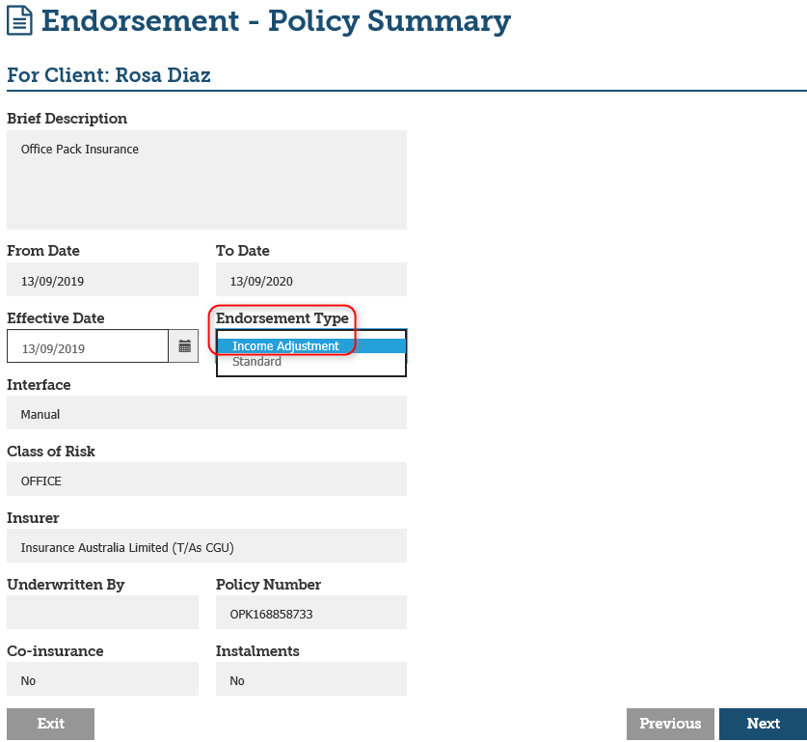807x742 pixels.
Task: Click the Exit button
Action: (x=50, y=724)
